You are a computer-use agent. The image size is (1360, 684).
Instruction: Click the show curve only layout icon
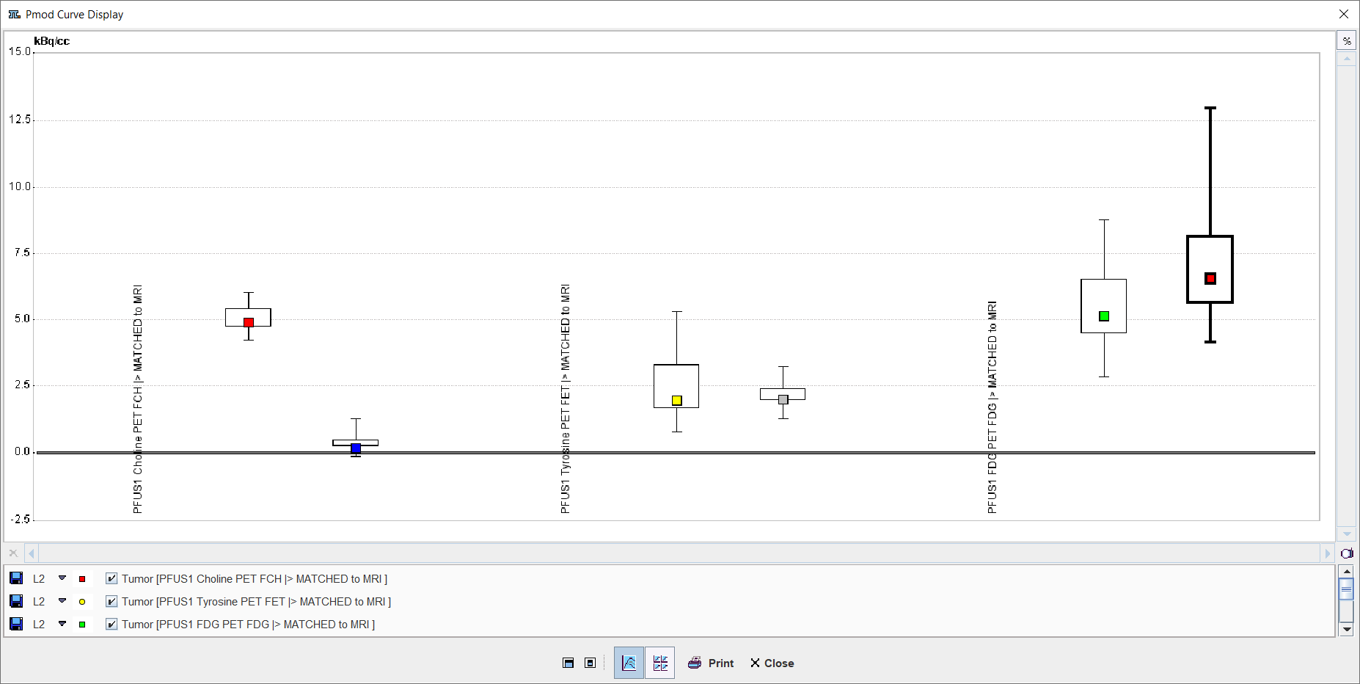pyautogui.click(x=590, y=663)
